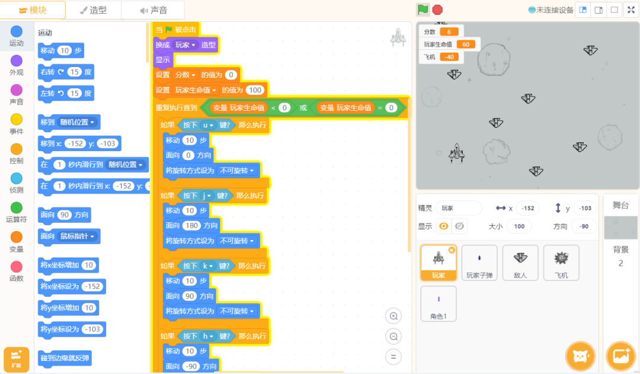Reset workspace zoom to default
The width and height of the screenshot is (640, 374).
click(393, 357)
